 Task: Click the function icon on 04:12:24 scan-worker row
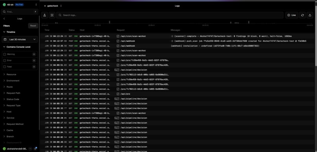[x=118, y=50]
